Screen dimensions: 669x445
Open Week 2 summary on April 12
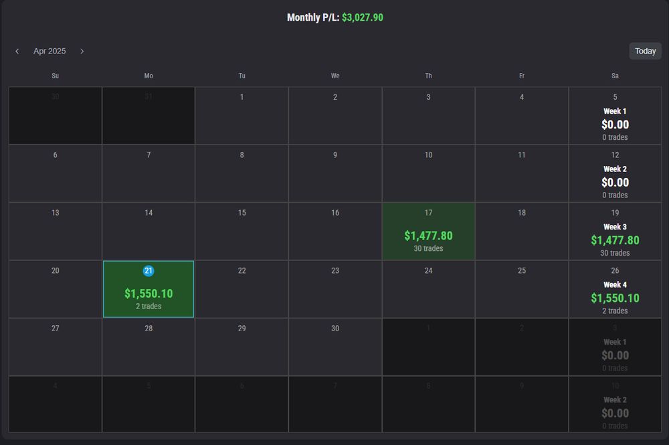pos(615,173)
